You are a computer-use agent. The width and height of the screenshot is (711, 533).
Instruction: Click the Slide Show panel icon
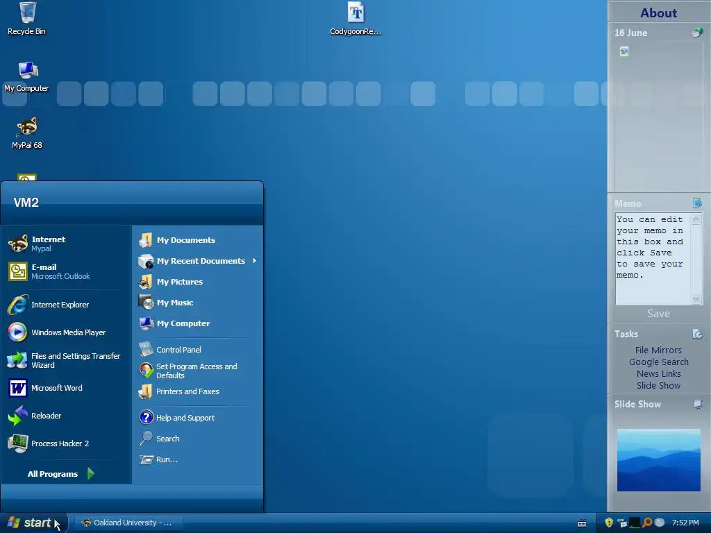click(x=698, y=404)
